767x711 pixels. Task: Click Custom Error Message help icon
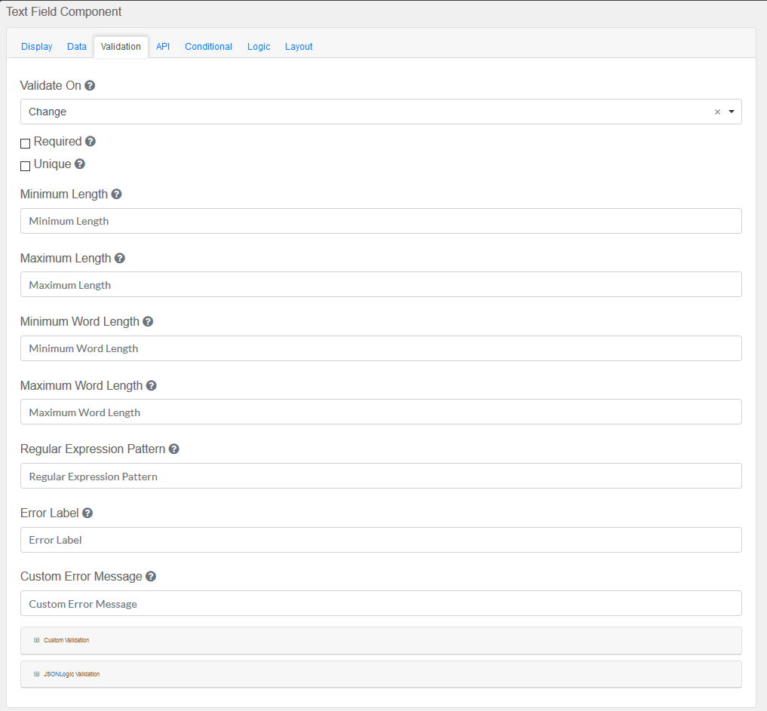[151, 577]
